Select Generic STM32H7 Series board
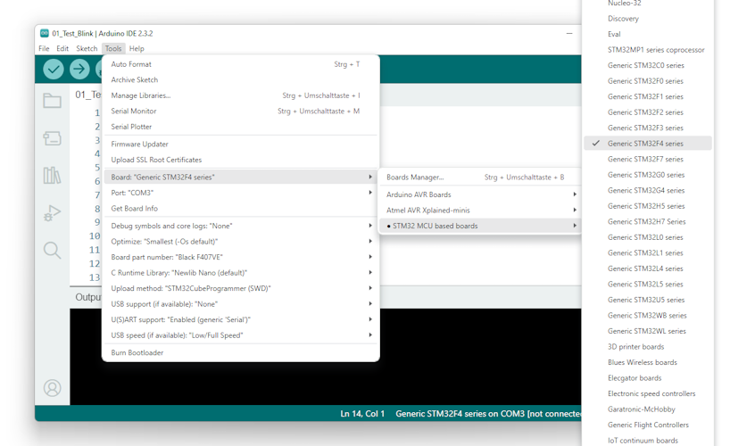730x446 pixels. (x=648, y=221)
